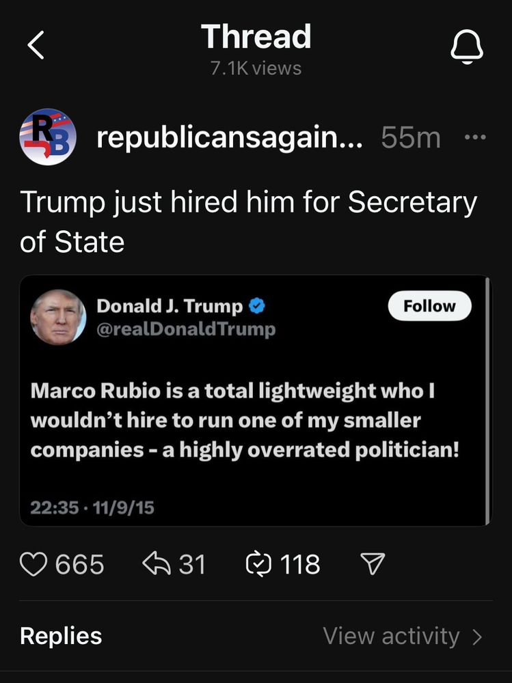
Task: Open View activity link
Action: tap(391, 636)
